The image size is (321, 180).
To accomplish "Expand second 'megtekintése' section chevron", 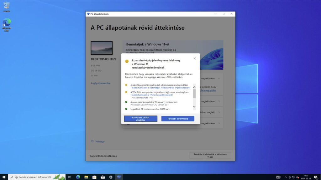I will [x=219, y=101].
